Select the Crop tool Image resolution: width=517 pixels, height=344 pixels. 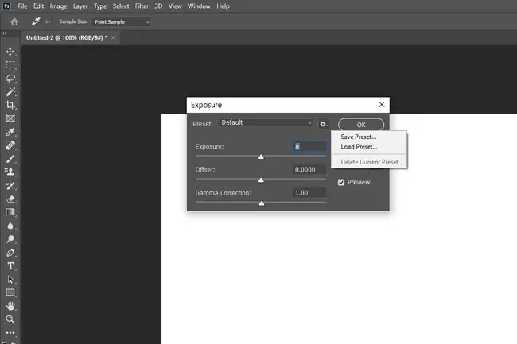pyautogui.click(x=10, y=105)
